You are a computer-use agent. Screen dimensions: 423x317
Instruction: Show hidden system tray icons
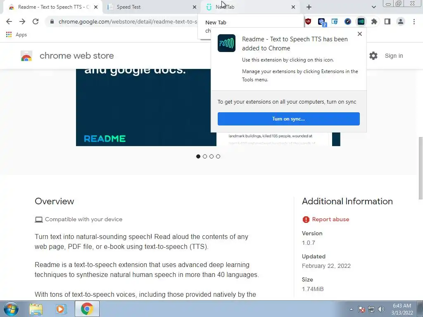(x=351, y=309)
